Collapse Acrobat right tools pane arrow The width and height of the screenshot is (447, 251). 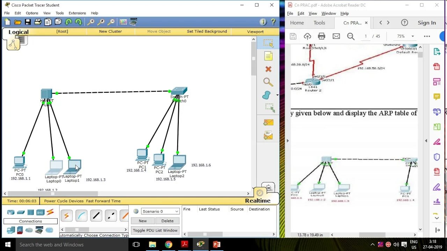pyautogui.click(x=426, y=141)
